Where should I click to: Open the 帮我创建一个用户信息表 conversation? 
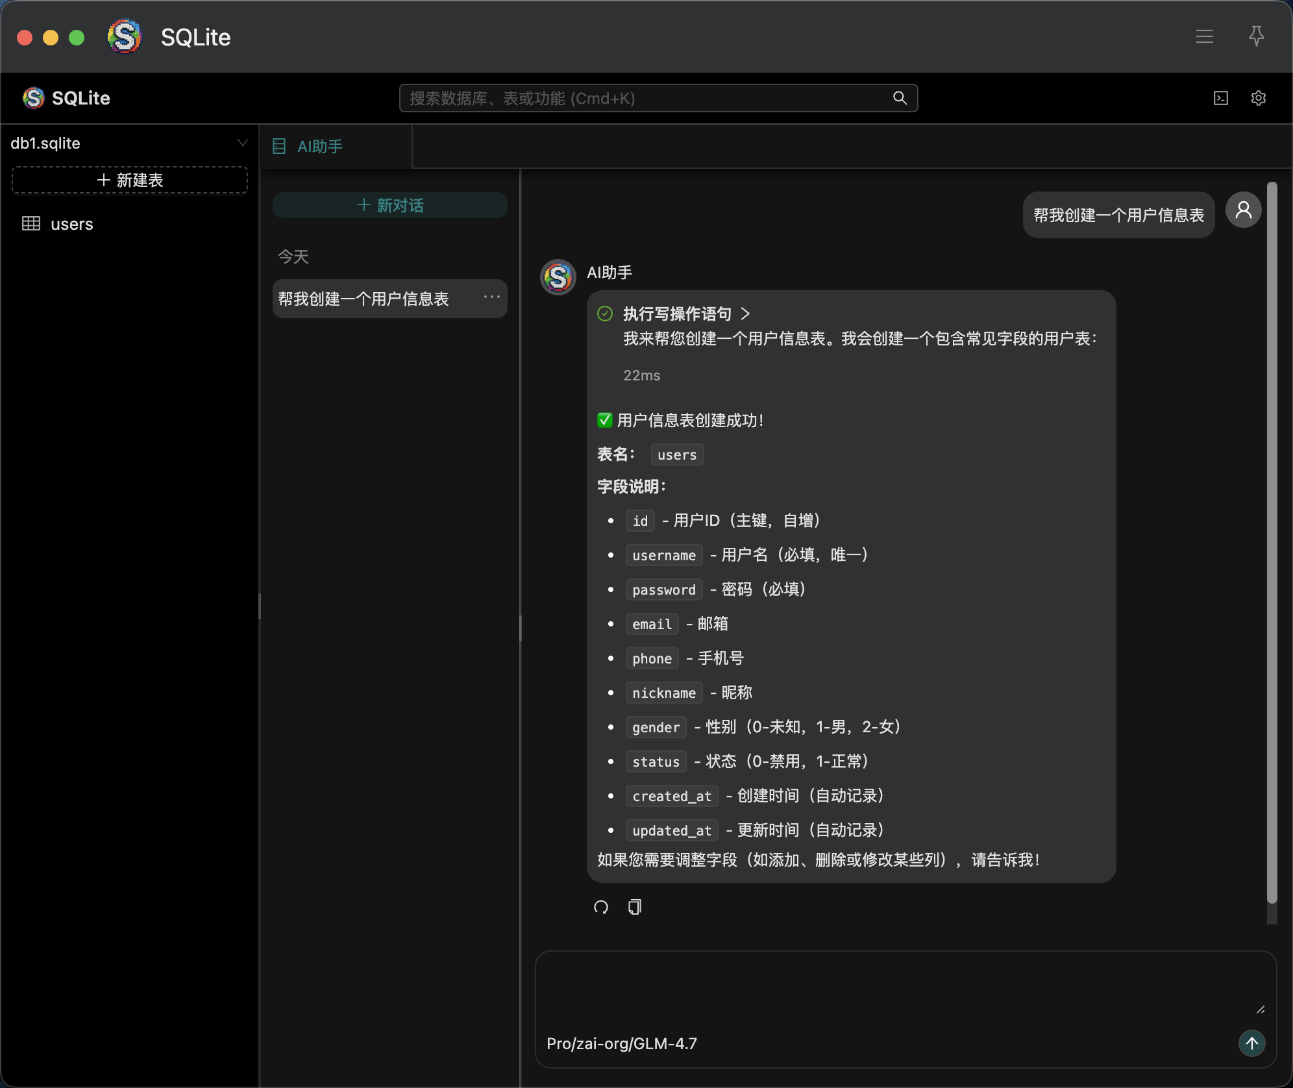pyautogui.click(x=363, y=299)
